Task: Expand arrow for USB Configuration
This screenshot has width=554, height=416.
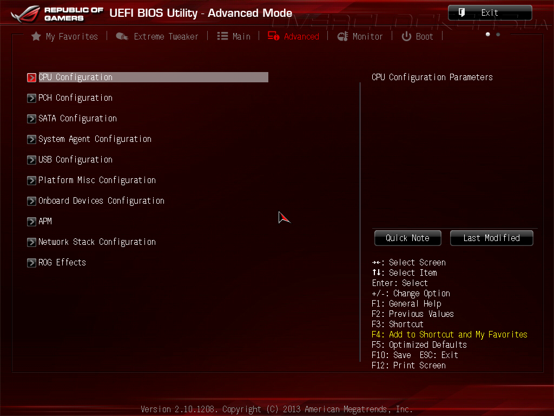Action: pyautogui.click(x=31, y=160)
